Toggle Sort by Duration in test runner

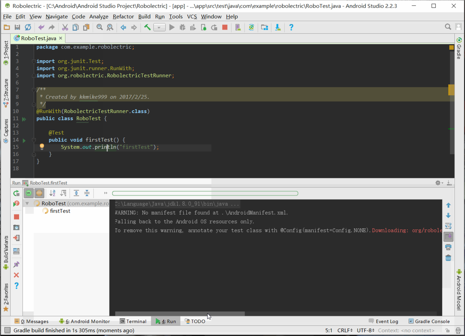coord(63,193)
